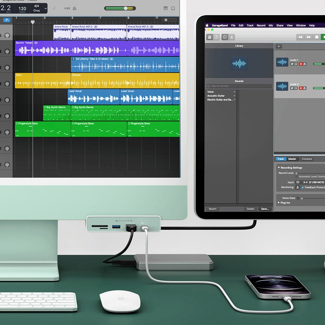Collapse the Recording Settings section
The width and height of the screenshot is (325, 325).
tap(279, 168)
